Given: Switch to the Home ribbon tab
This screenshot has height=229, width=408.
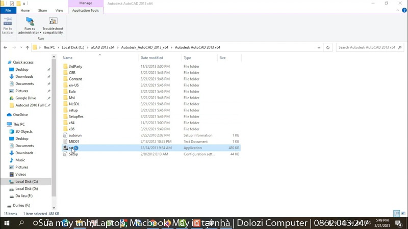Looking at the screenshot, I should point(25,10).
